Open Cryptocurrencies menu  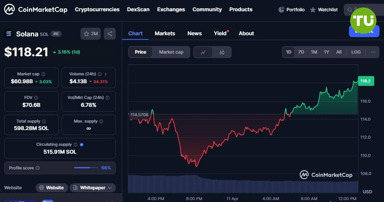pos(97,9)
